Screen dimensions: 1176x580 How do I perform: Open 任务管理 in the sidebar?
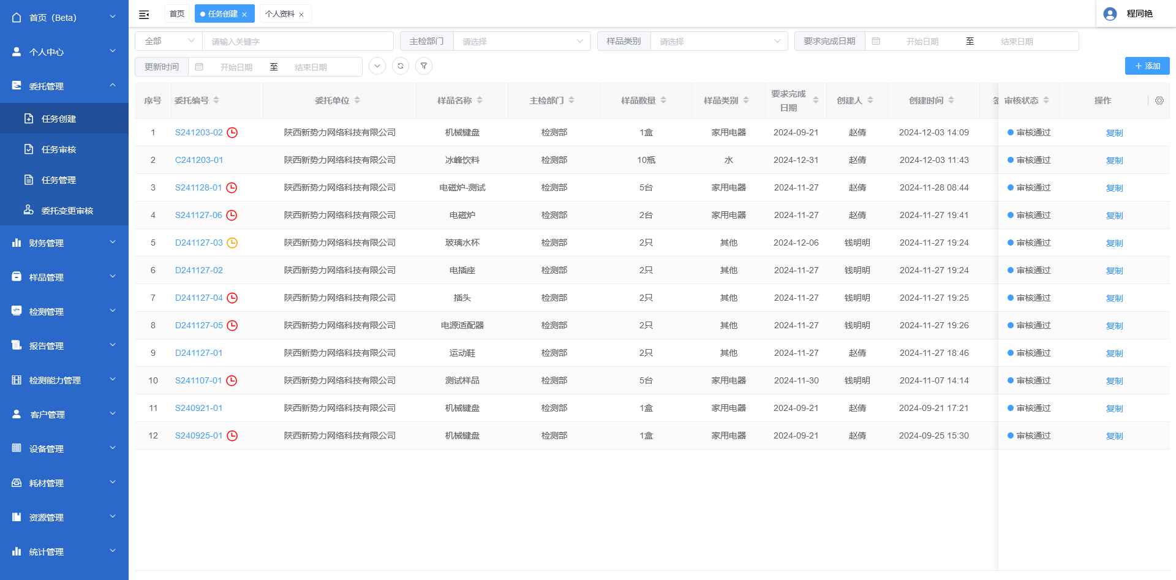pos(64,179)
